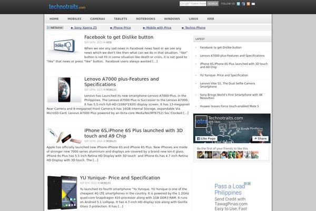Screen dimensions: 316x211
Task: Open the Facebook follow icon in header
Action: pyautogui.click(x=243, y=4)
